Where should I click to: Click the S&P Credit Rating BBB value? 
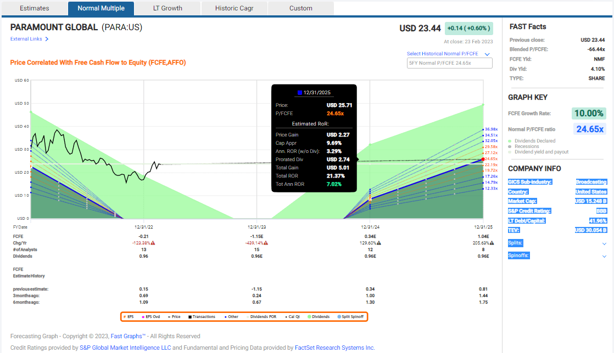click(601, 211)
